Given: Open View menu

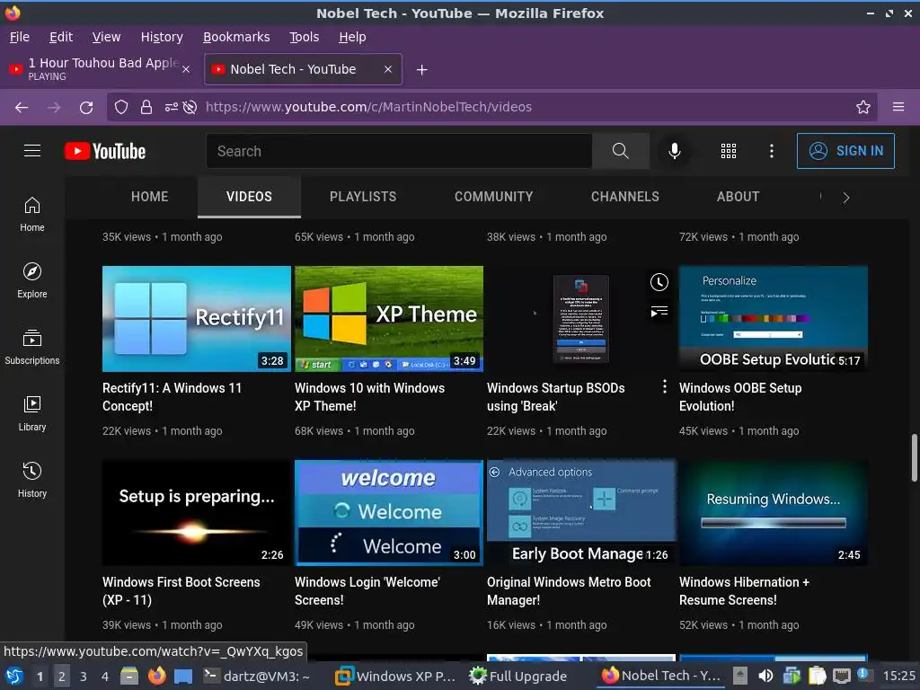Looking at the screenshot, I should [x=106, y=37].
